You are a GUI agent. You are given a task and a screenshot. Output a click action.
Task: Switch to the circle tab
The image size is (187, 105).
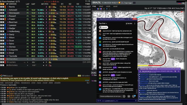(108, 6)
